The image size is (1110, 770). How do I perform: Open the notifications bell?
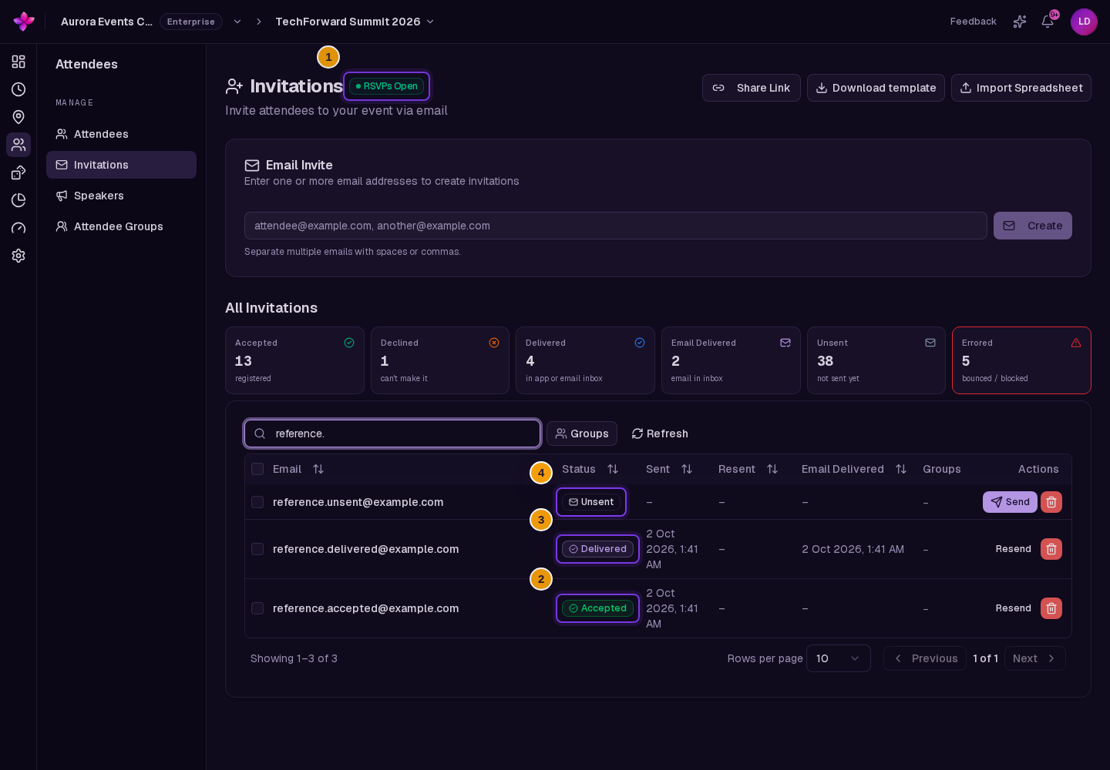(x=1048, y=22)
